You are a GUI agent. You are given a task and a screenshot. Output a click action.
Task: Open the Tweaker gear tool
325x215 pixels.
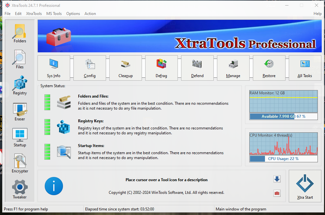click(20, 190)
